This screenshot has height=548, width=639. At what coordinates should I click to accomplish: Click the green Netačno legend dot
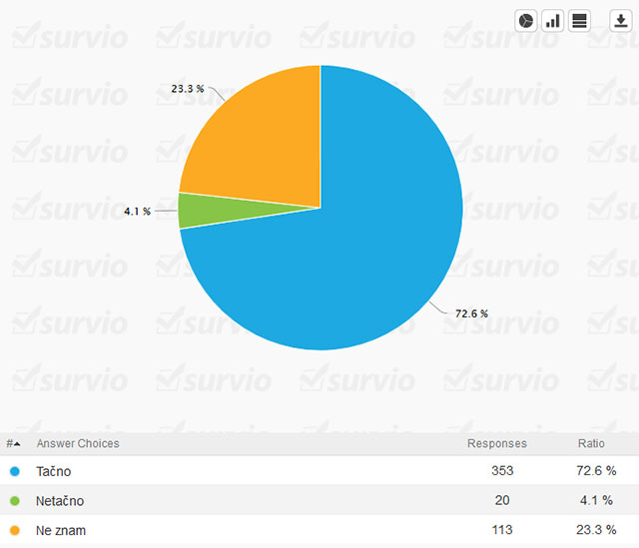[14, 501]
